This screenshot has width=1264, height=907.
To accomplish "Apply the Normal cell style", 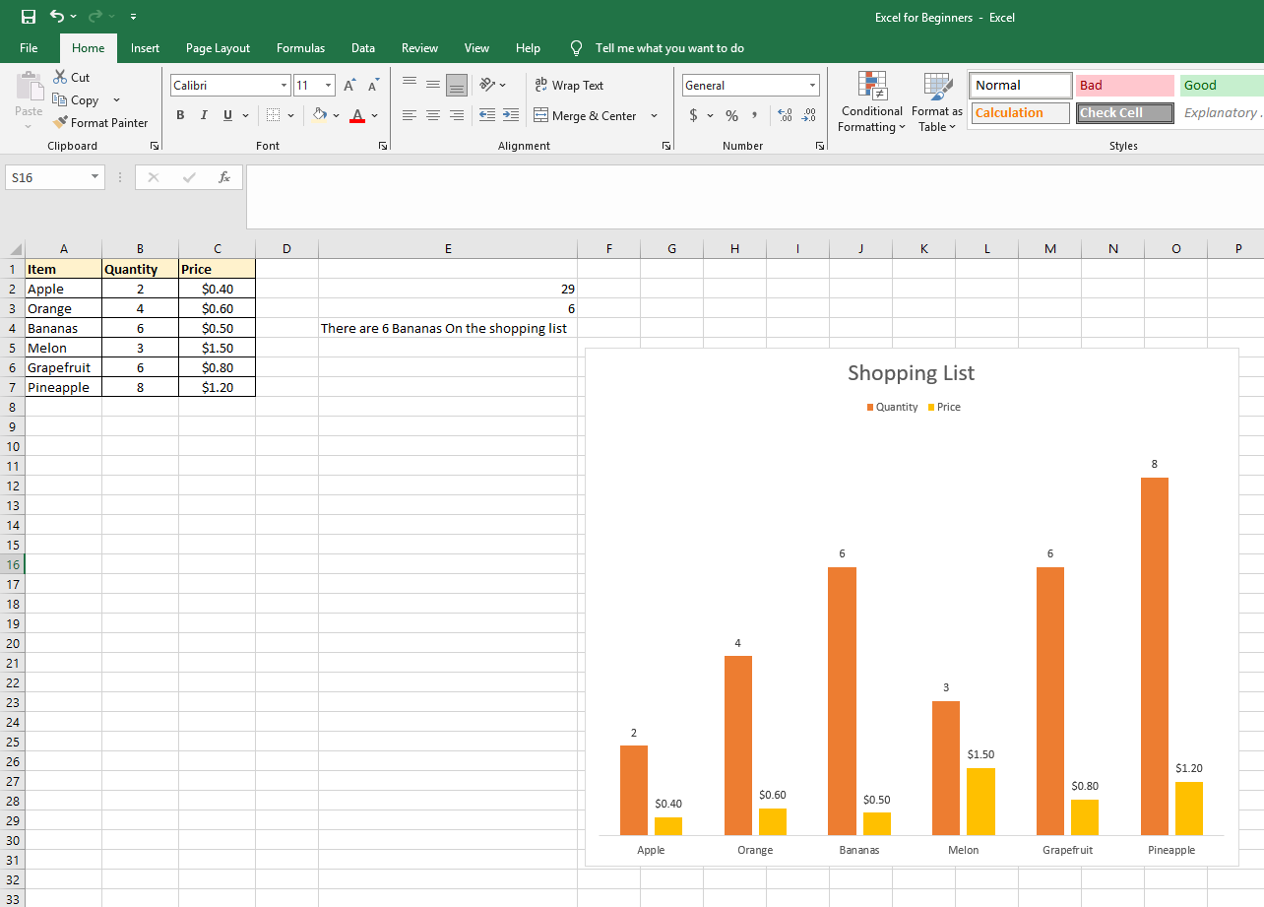I will click(1021, 86).
